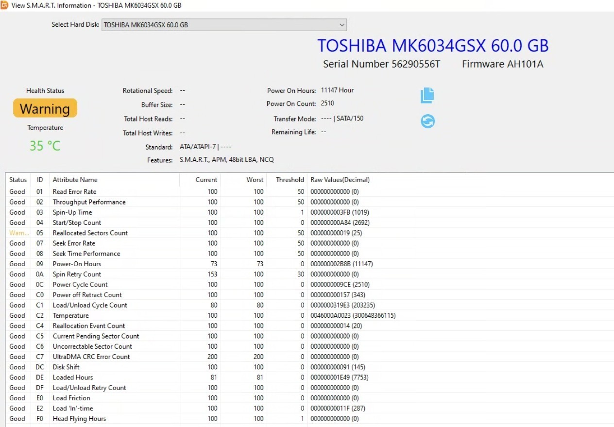
Task: Click raw value 000000002B8B (11147)
Action: (x=341, y=264)
